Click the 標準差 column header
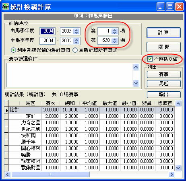186x181 pixels. point(165,103)
